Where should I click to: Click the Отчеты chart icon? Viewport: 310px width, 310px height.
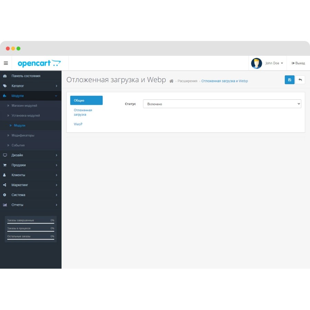coord(5,205)
